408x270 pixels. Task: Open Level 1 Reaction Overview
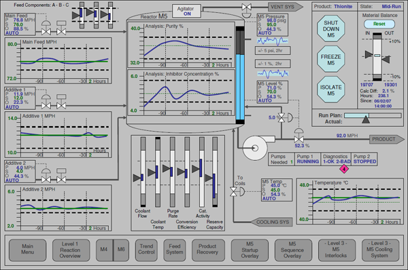point(70,250)
